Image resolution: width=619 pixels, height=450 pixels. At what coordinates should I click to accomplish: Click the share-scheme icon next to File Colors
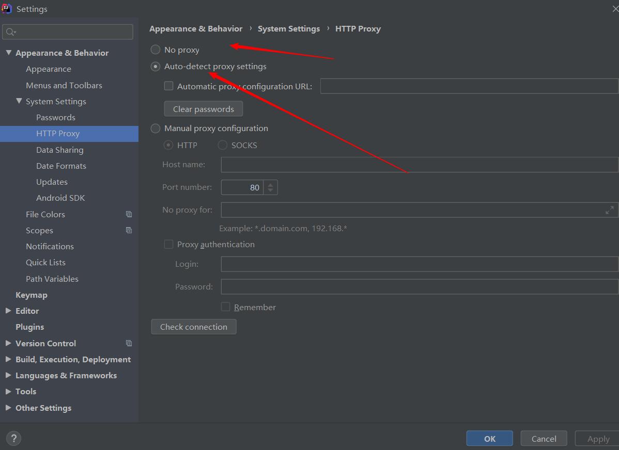coord(129,214)
